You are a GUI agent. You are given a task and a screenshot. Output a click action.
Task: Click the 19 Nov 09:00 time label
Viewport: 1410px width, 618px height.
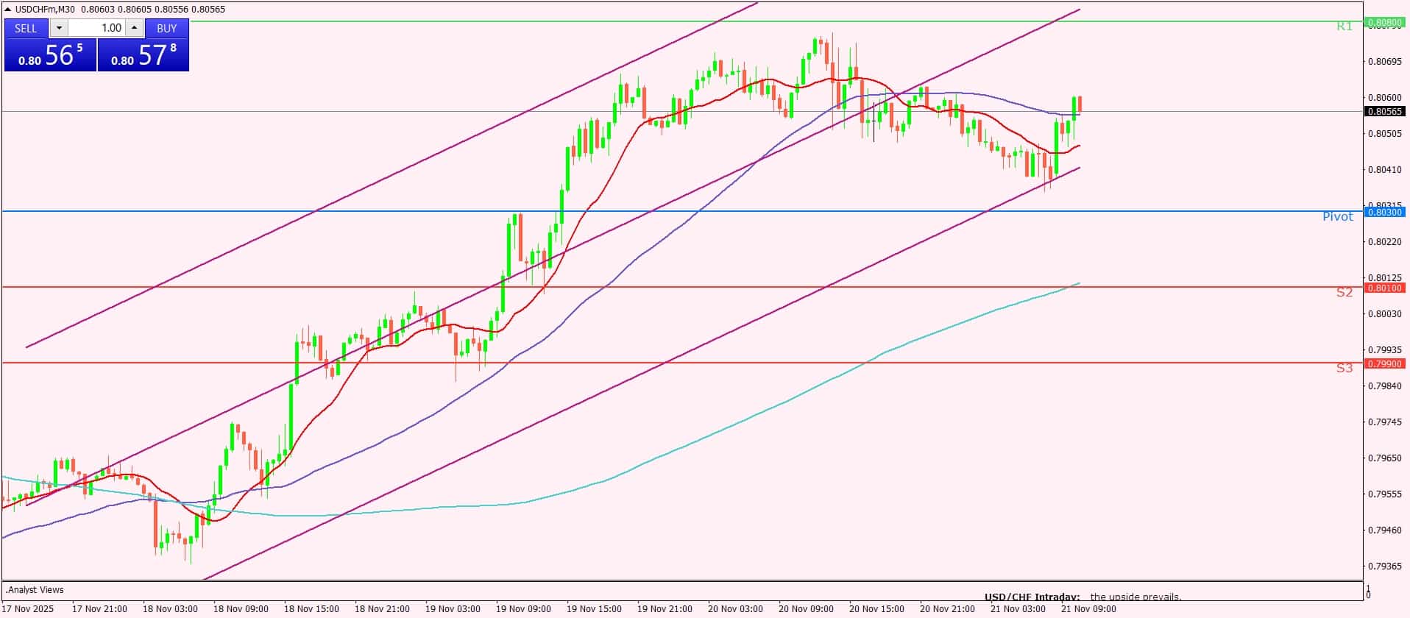click(523, 609)
